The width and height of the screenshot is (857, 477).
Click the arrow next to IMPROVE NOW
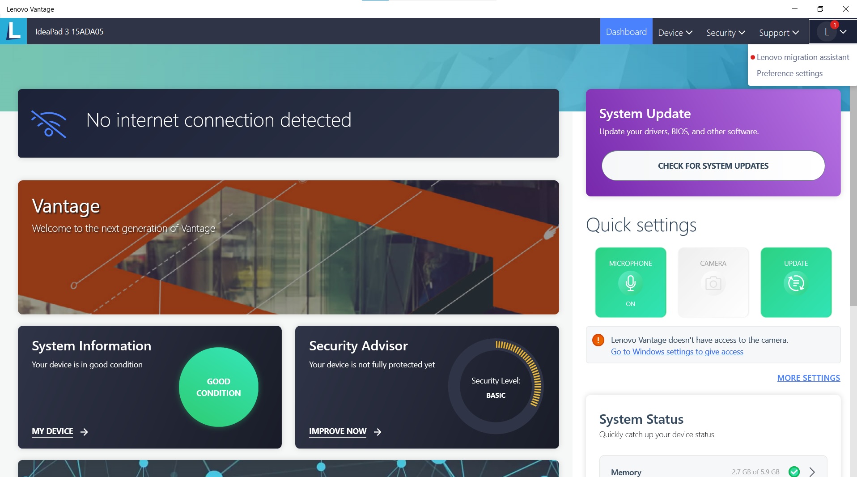coord(378,432)
